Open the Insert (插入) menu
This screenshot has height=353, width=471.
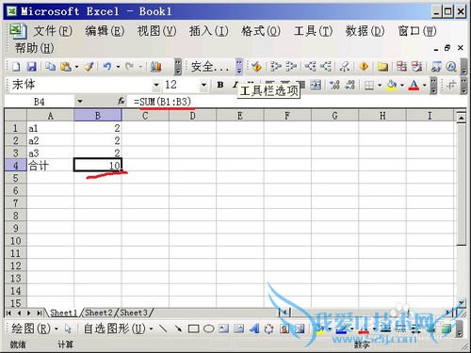(209, 31)
